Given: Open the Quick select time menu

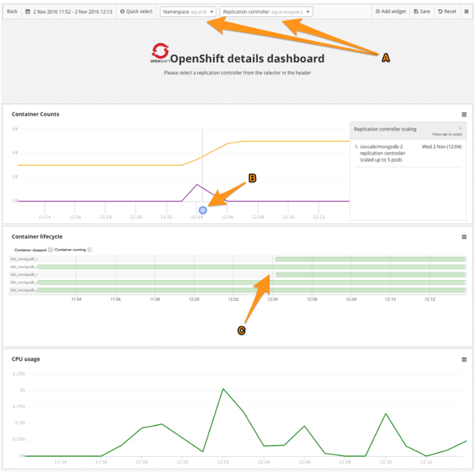Looking at the screenshot, I should tap(137, 11).
